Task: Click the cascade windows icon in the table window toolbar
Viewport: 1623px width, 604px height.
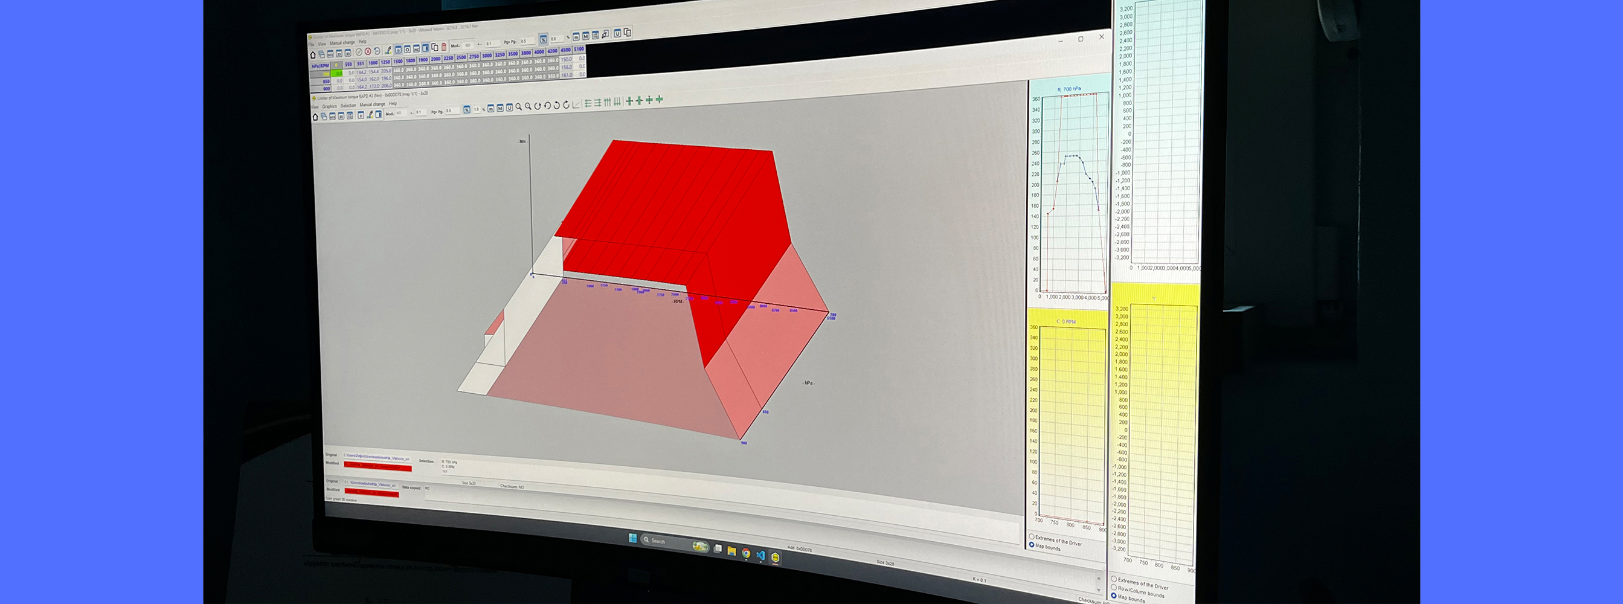Action: tap(321, 54)
